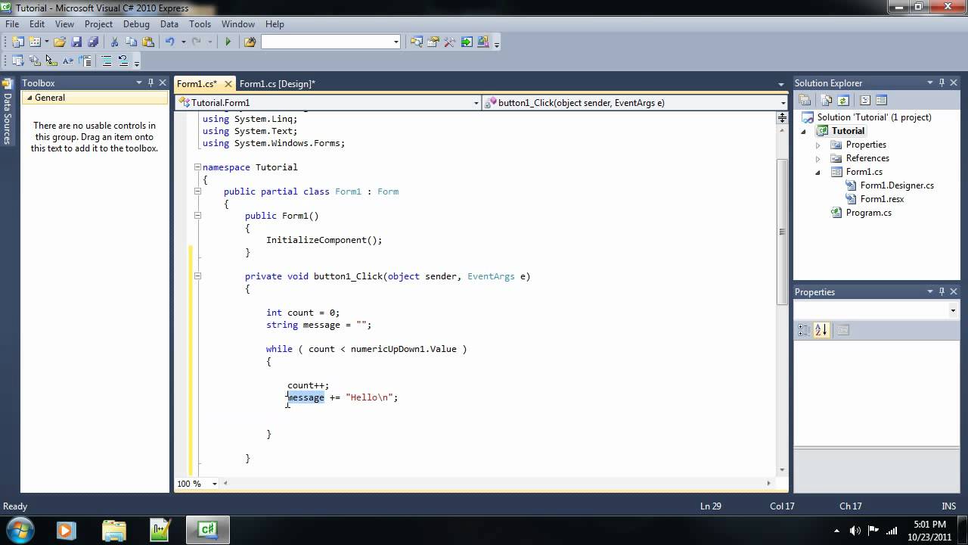Switch the Properties panel to Alphabetical sorting
The image size is (968, 545).
pyautogui.click(x=821, y=330)
